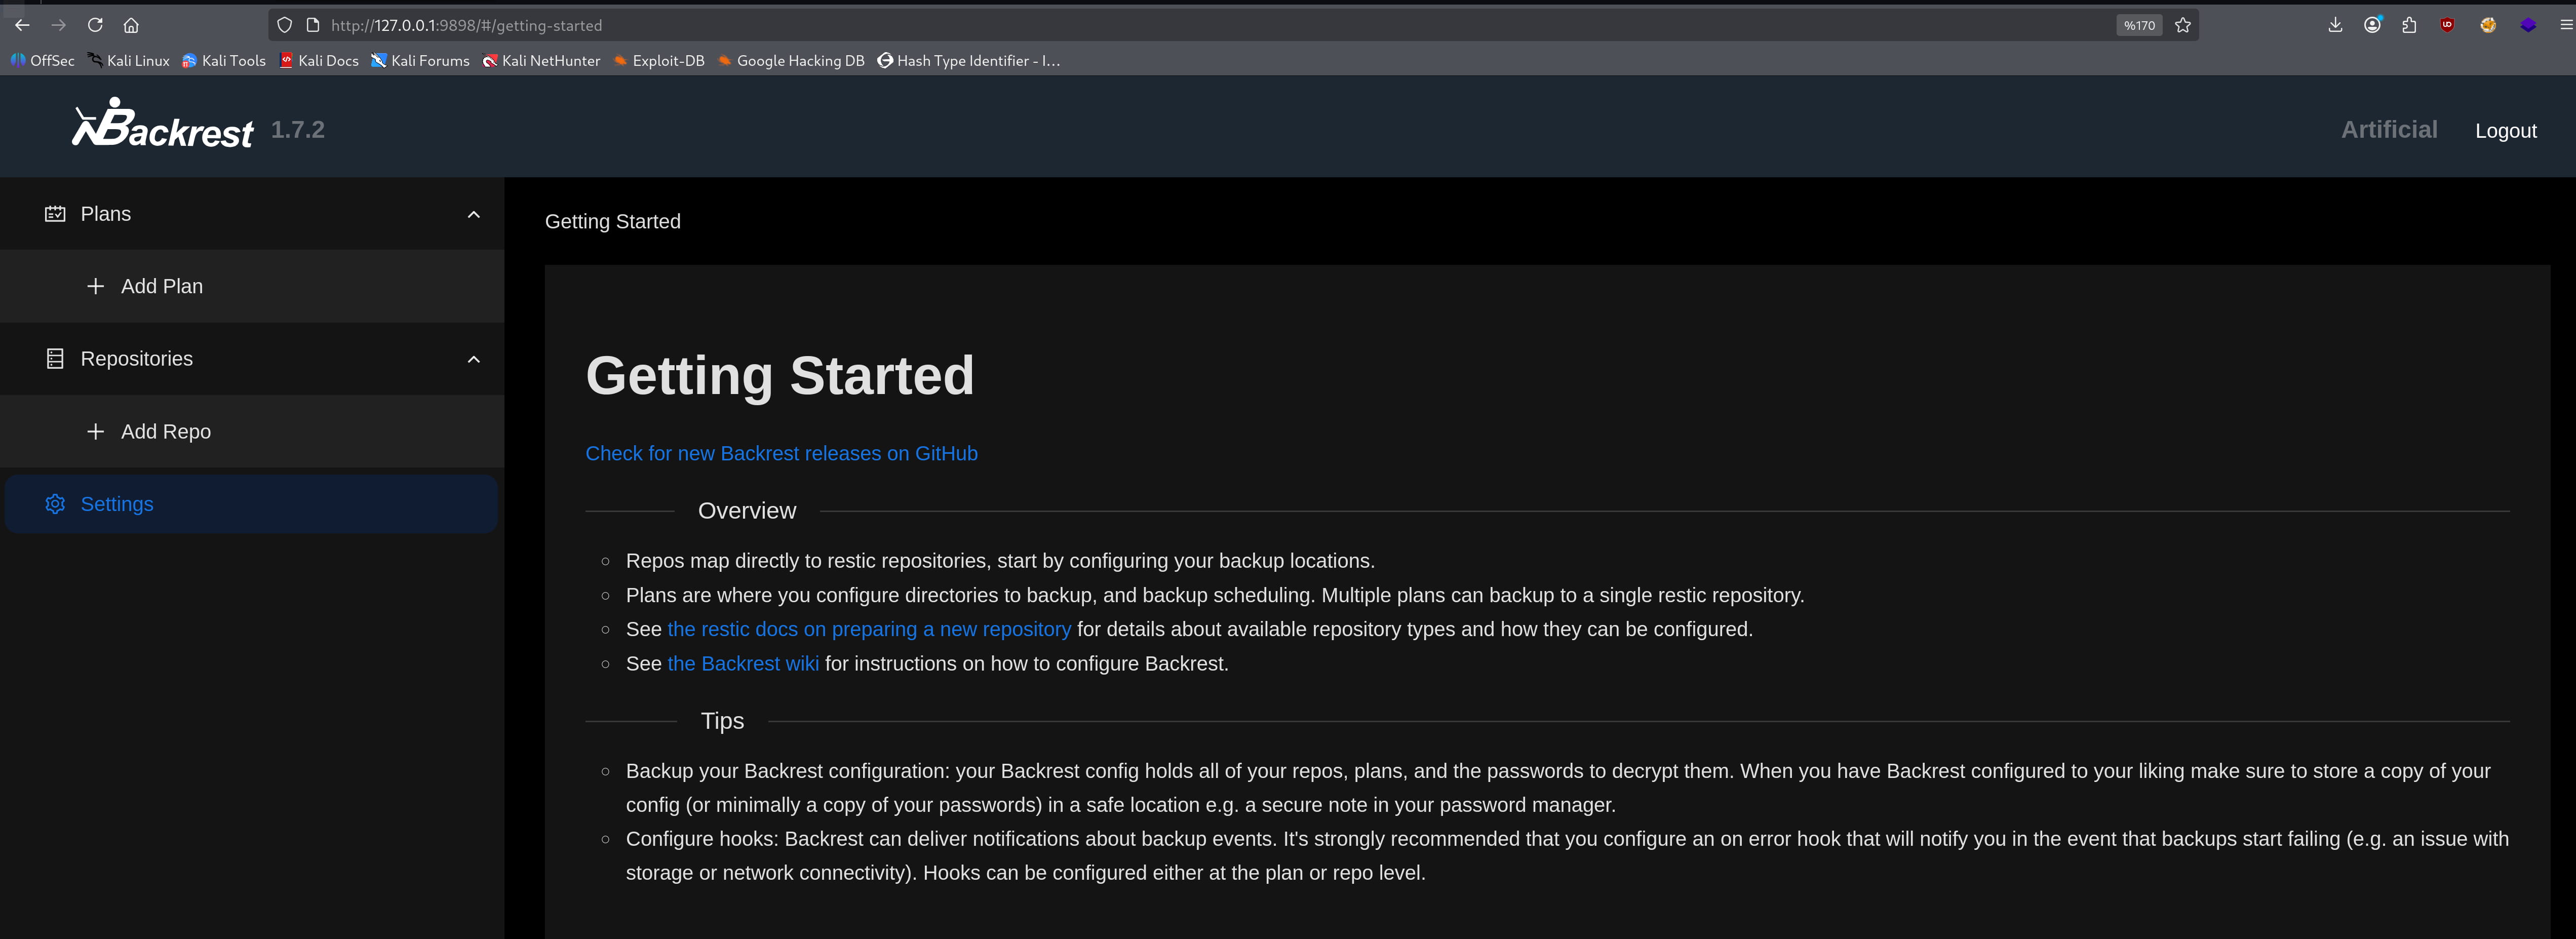Viewport: 2576px width, 939px height.
Task: Open the extensions puzzle icon
Action: pos(2409,25)
